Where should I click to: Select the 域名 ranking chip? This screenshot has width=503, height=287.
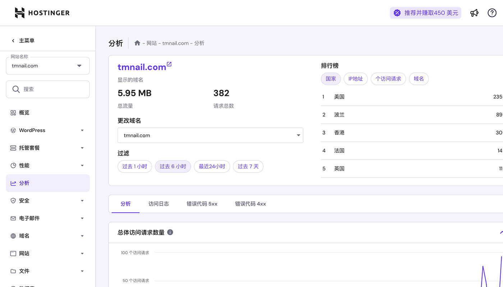coord(419,79)
